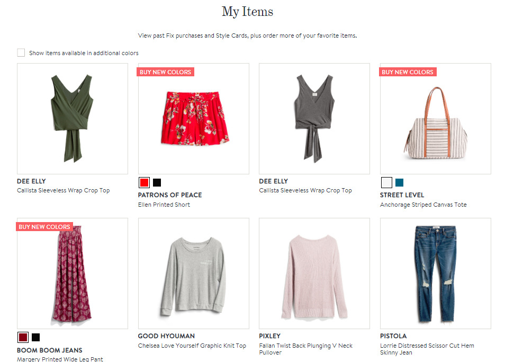Select black swatch for Ellen Printed Short
The height and width of the screenshot is (362, 505).
157,183
